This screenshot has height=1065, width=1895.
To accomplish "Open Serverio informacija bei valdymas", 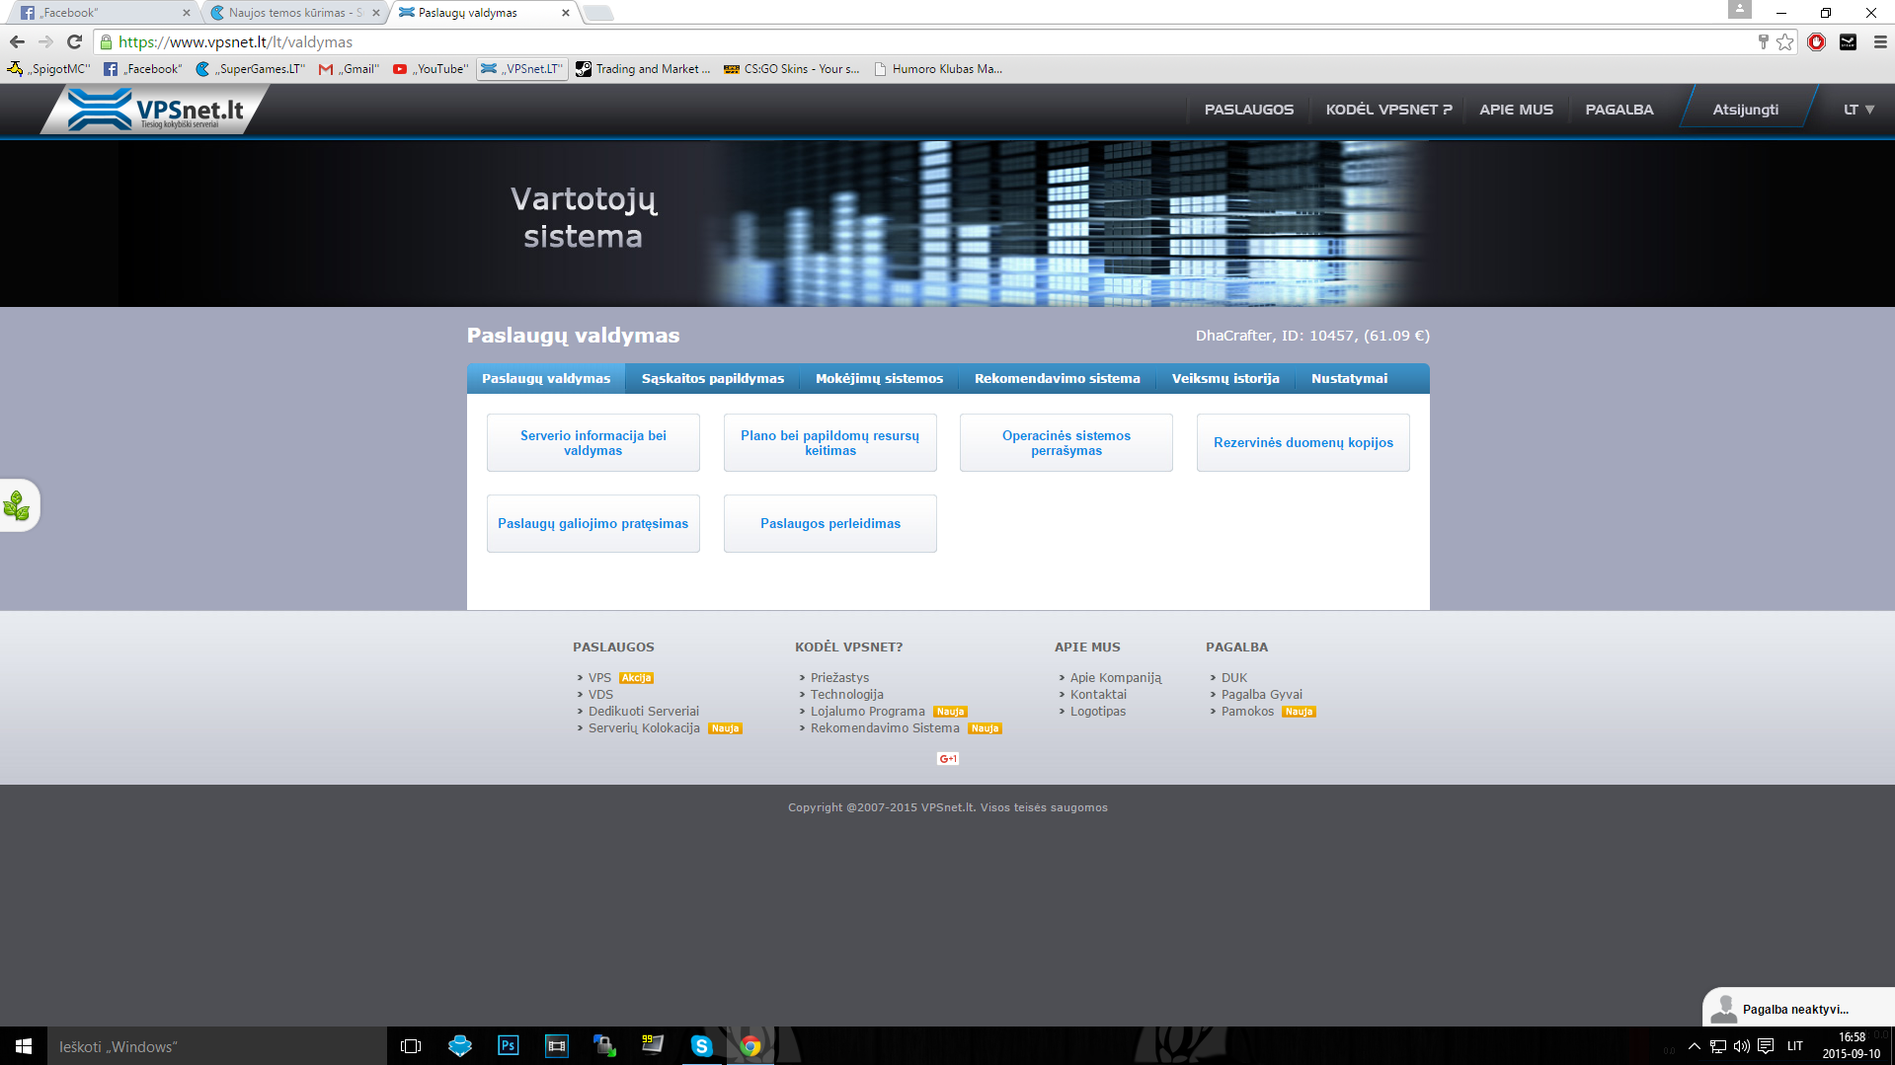I will pyautogui.click(x=593, y=442).
